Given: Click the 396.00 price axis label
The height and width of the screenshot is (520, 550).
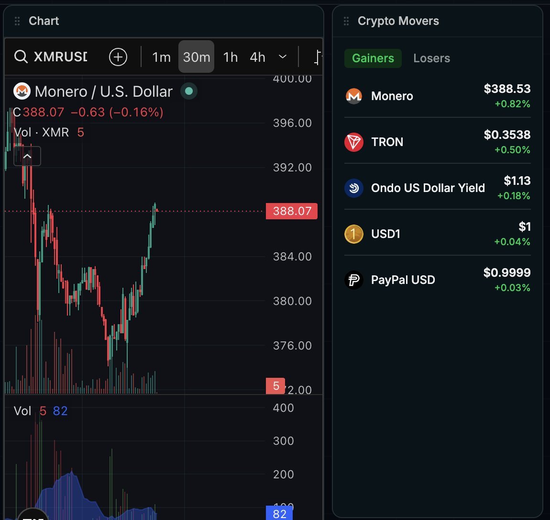Looking at the screenshot, I should coord(292,123).
